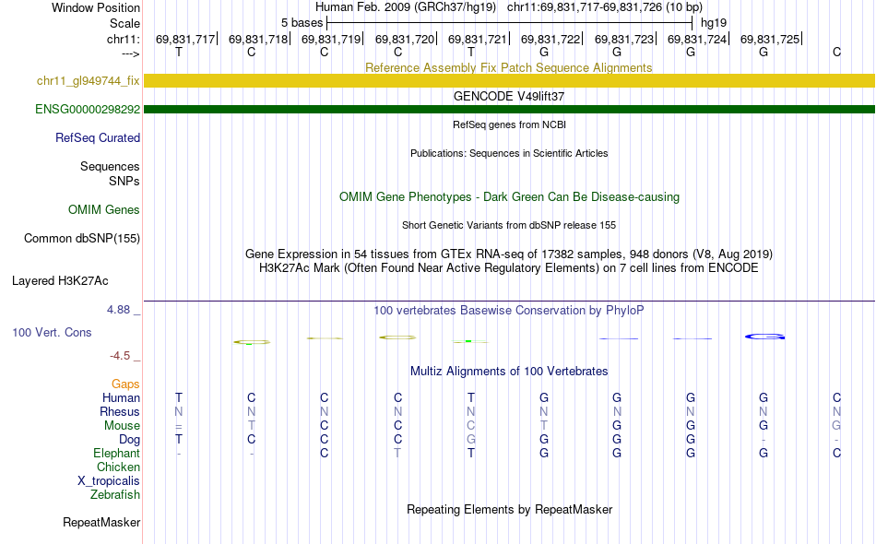Open the GENCODE V49lift37 track title
Image resolution: width=876 pixels, height=544 pixels.
509,96
